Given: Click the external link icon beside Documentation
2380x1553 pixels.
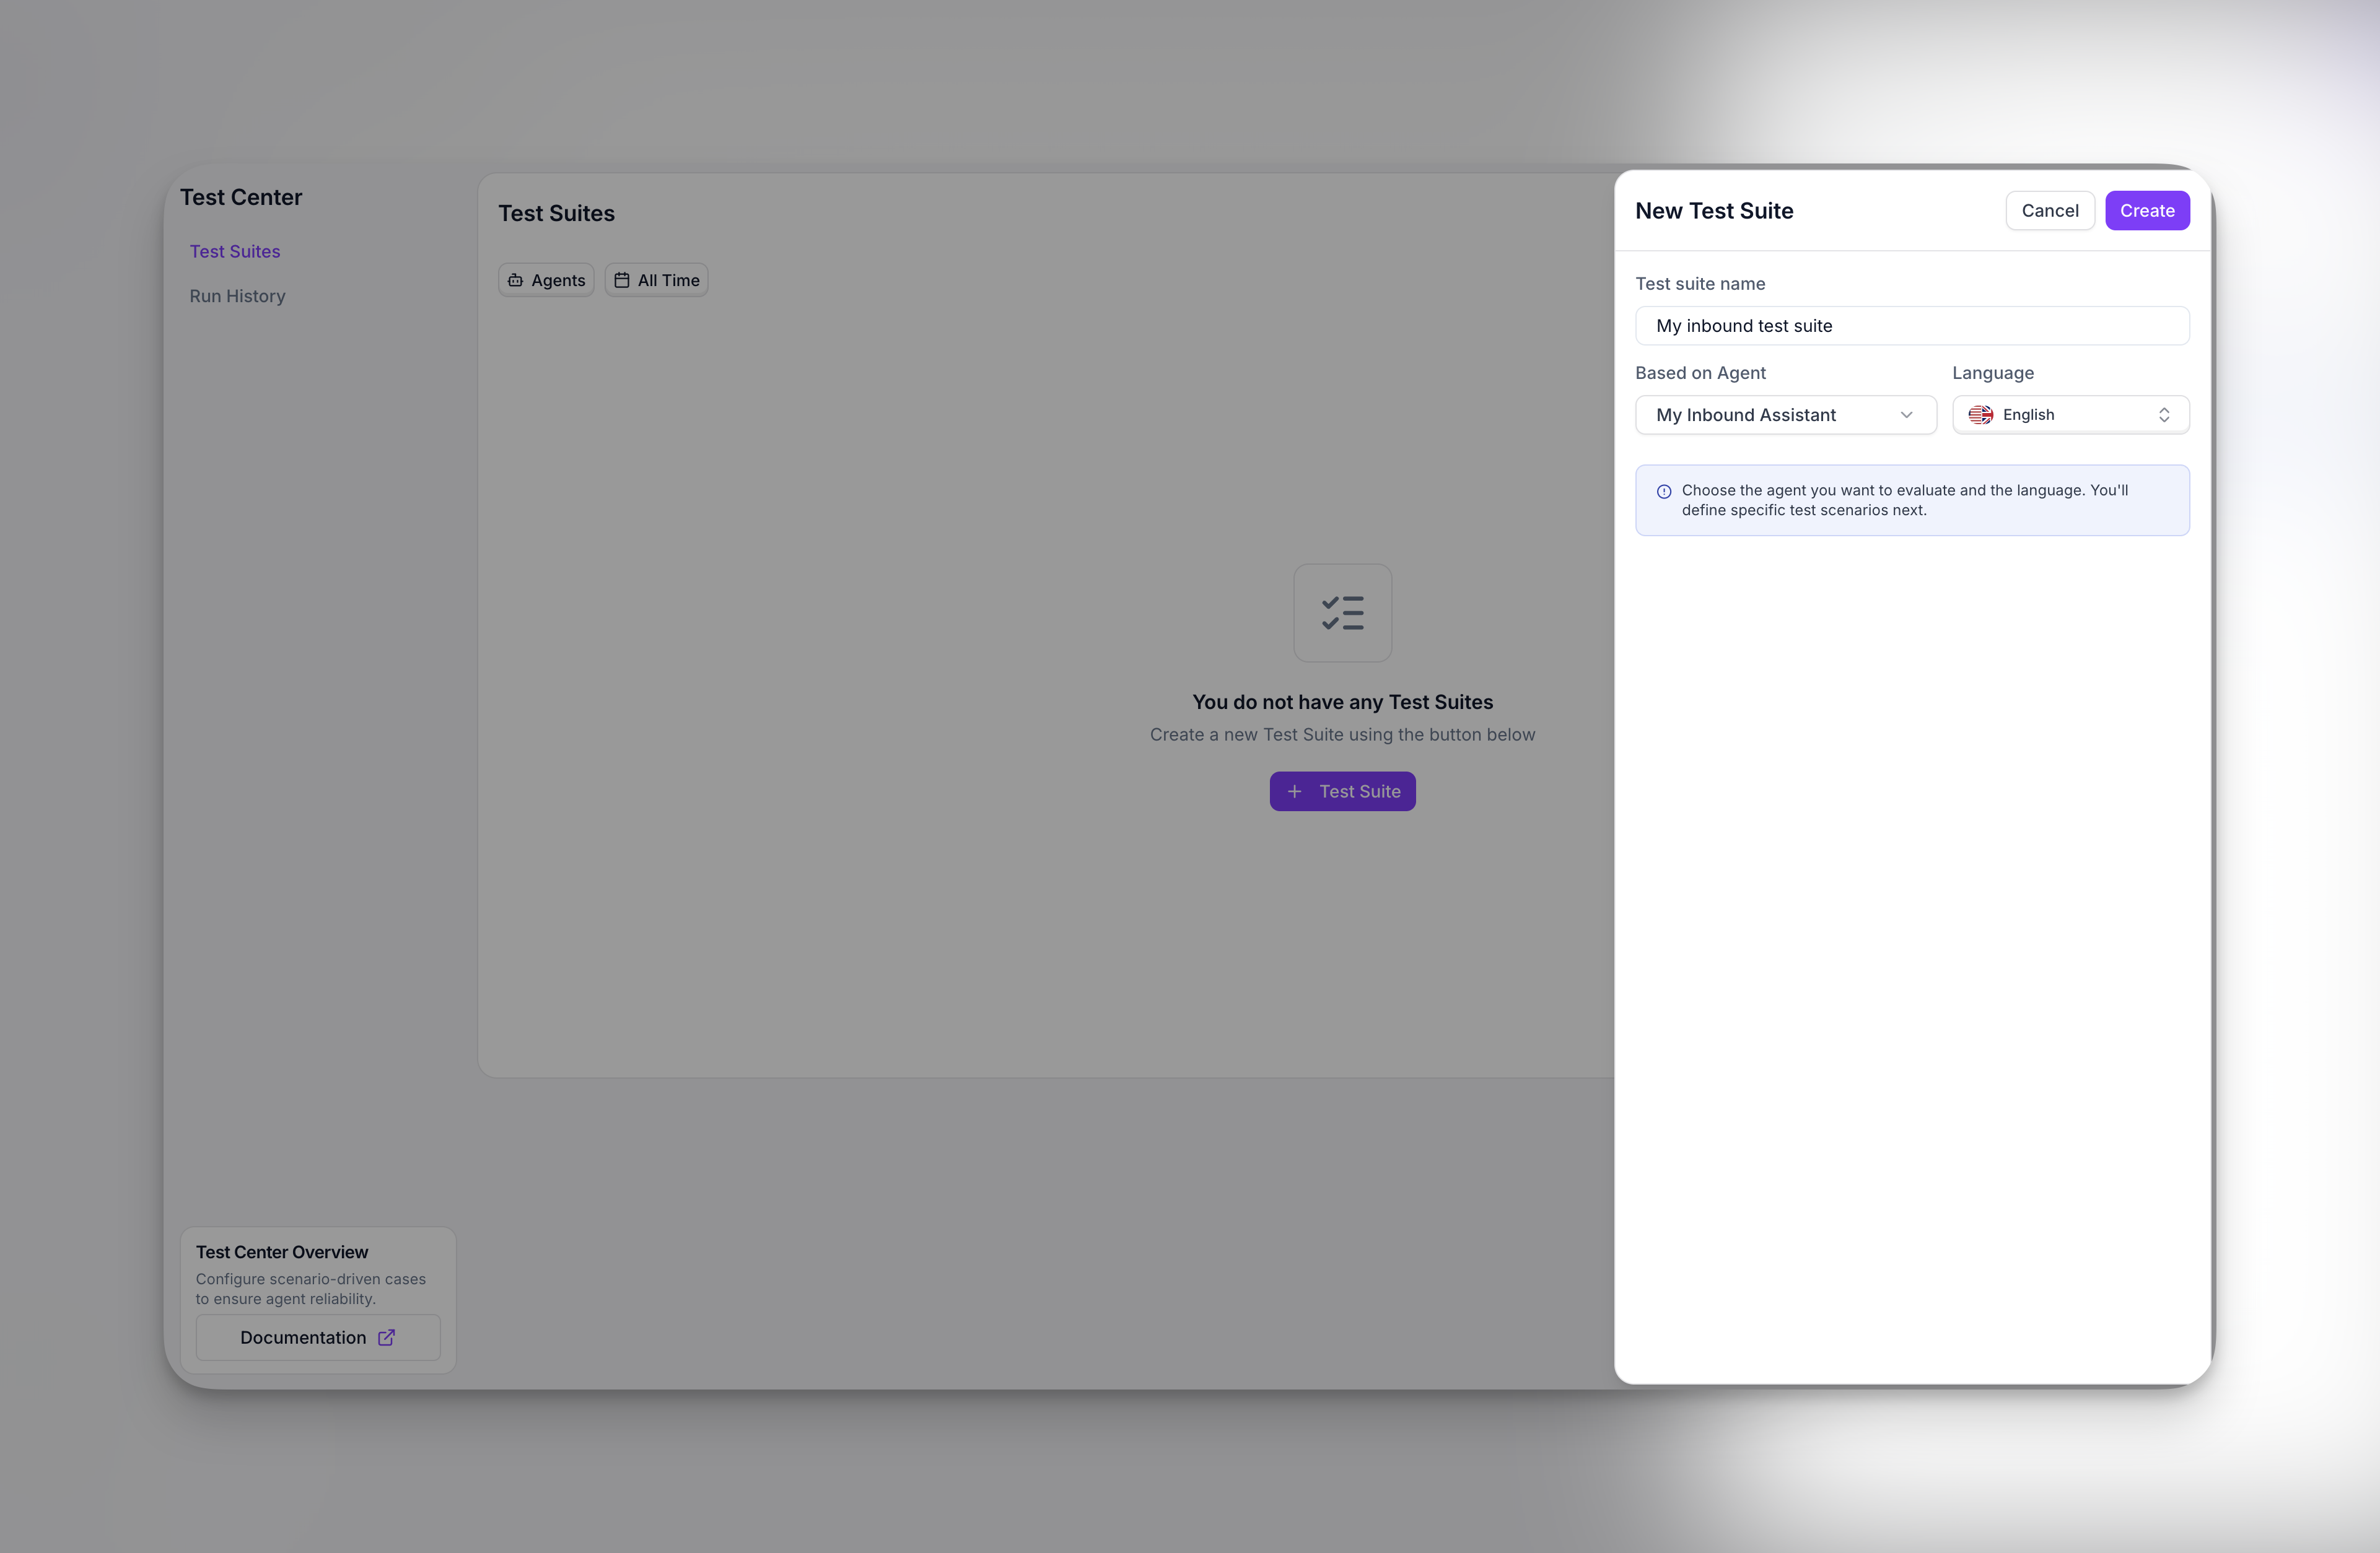Looking at the screenshot, I should click(x=386, y=1337).
